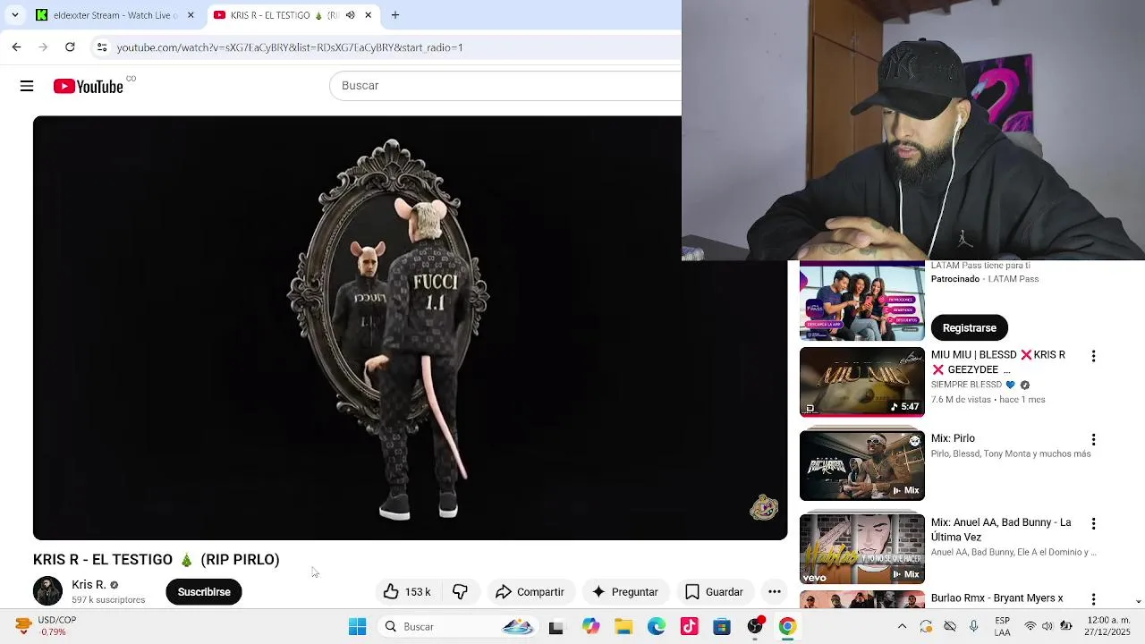This screenshot has width=1145, height=644.
Task: Open the Mix: Pirlo title
Action: 953,438
